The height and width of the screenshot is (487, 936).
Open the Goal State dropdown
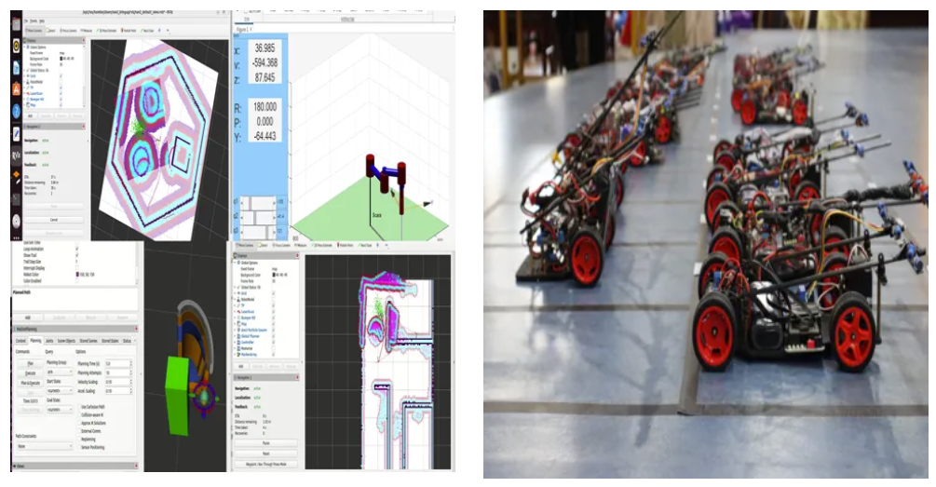click(60, 410)
